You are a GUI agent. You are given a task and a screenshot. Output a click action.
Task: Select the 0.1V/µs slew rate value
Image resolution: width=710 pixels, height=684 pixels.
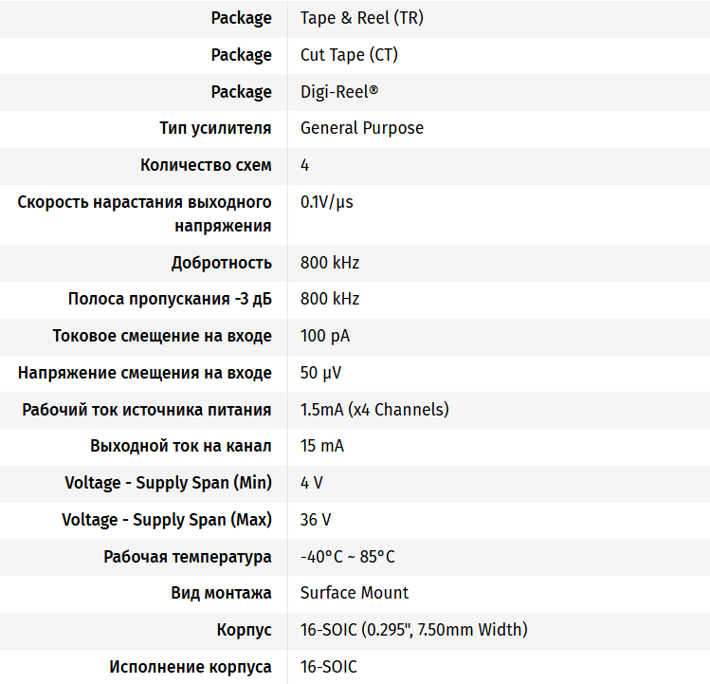pos(327,201)
